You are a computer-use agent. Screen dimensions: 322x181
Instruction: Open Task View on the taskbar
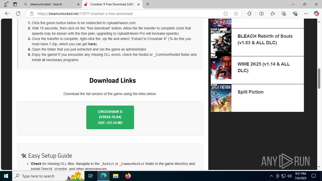pyautogui.click(x=91, y=176)
